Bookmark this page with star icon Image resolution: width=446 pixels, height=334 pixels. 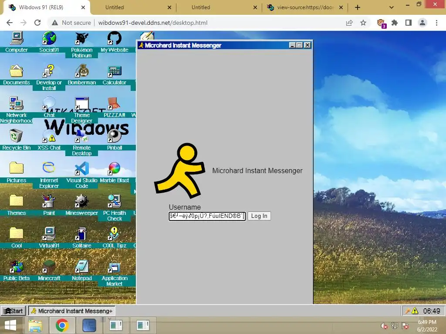coord(363,23)
